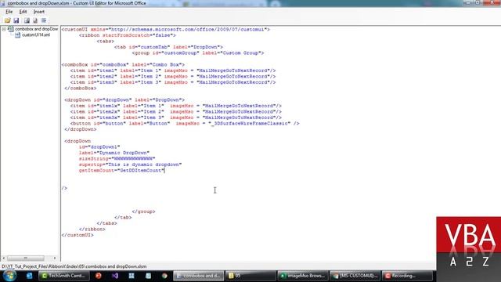Open the Insert menu
The height and width of the screenshot is (282, 501).
(39, 12)
